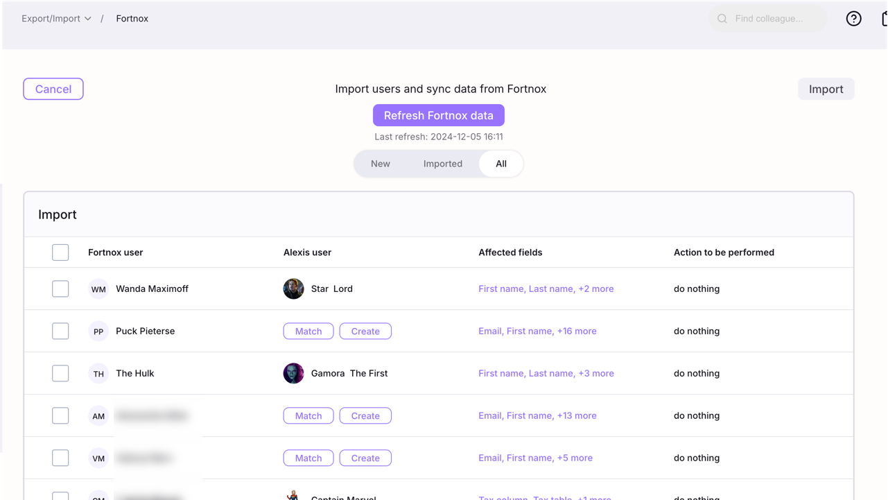
Task: Click "do nothing" in Wanda Maximoff's row
Action: click(x=697, y=288)
